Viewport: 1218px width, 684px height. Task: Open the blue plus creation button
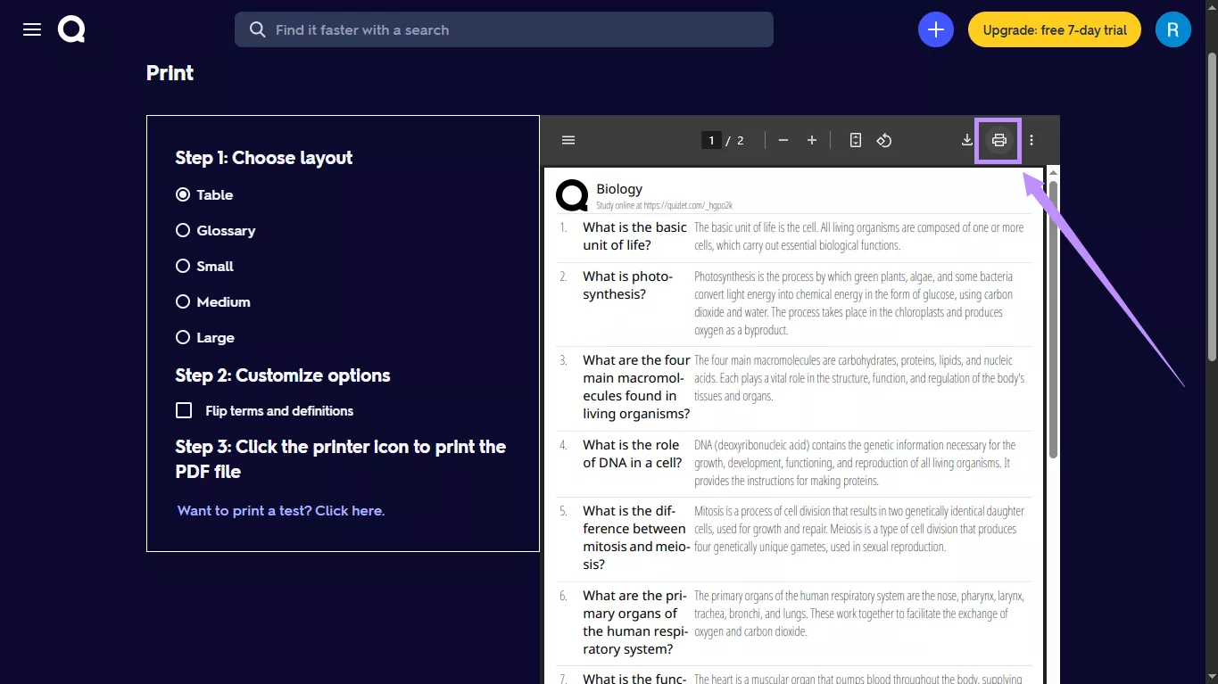click(x=935, y=29)
